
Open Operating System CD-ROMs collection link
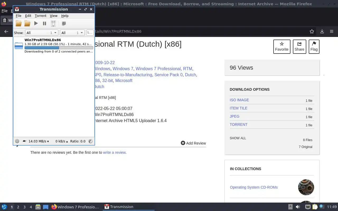254,187
